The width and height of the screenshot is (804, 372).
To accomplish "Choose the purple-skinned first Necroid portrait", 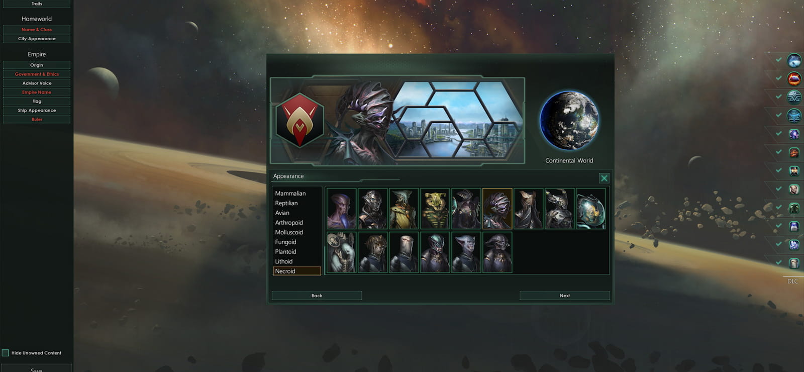I will click(341, 209).
